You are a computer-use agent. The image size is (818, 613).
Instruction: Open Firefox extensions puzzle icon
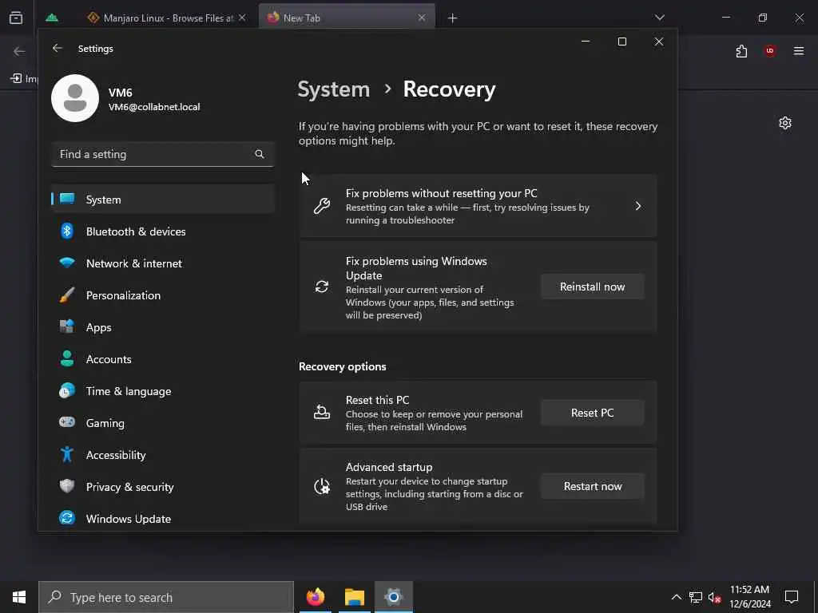[741, 51]
